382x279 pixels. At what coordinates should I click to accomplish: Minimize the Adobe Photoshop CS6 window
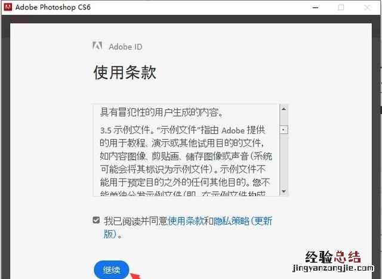(x=316, y=8)
